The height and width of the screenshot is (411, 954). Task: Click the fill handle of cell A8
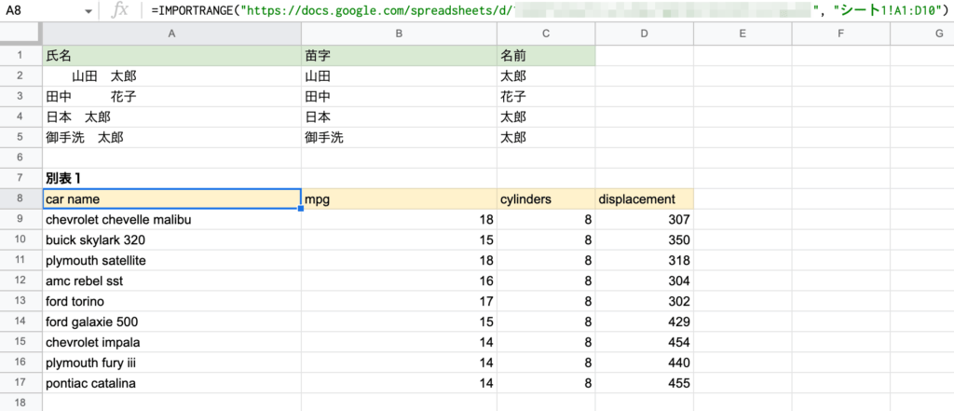[x=301, y=209]
